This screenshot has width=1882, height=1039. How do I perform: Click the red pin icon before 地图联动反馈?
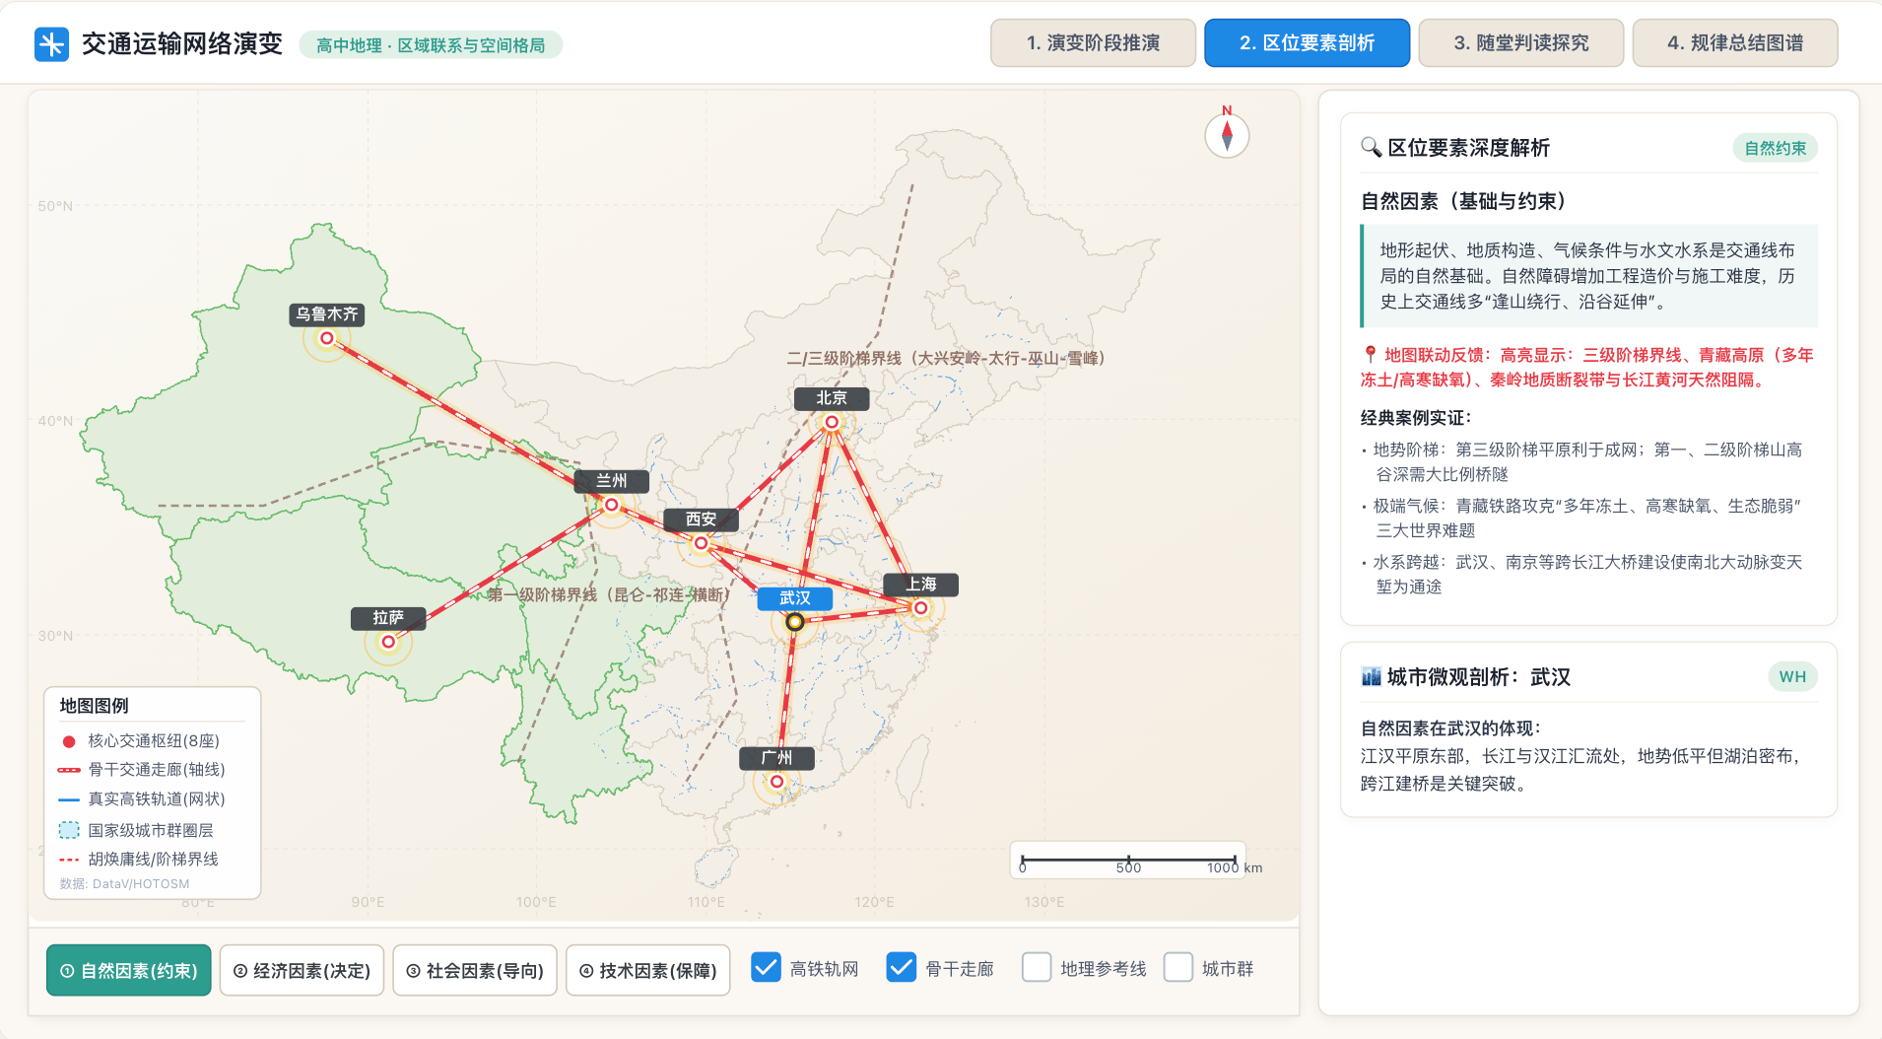point(1370,355)
